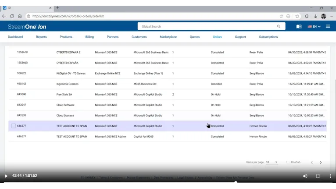Screen dimensions: 336x189
Task: Open the browser profile avatar
Action: click(323, 16)
